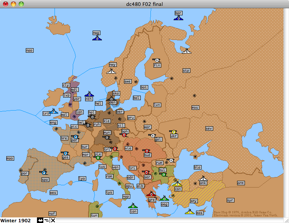Click the 'syr' Syria label
The width and height of the screenshot is (289, 223).
click(230, 200)
